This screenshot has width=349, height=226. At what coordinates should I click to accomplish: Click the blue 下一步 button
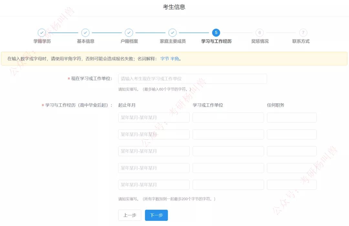(x=156, y=215)
